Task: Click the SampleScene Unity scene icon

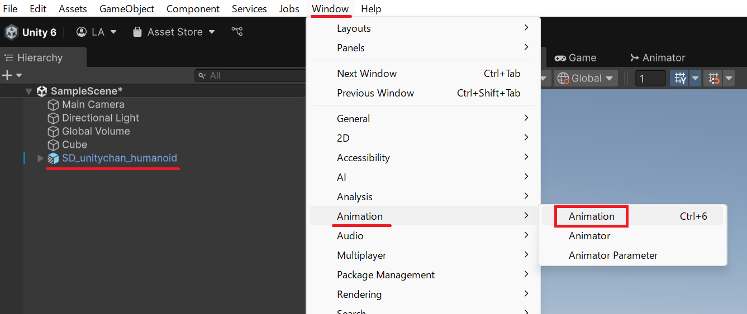Action: (42, 91)
